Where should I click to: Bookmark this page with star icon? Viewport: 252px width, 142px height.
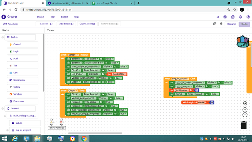[x=234, y=9]
